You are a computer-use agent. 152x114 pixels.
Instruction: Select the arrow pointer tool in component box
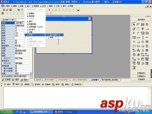pyautogui.click(x=134, y=25)
